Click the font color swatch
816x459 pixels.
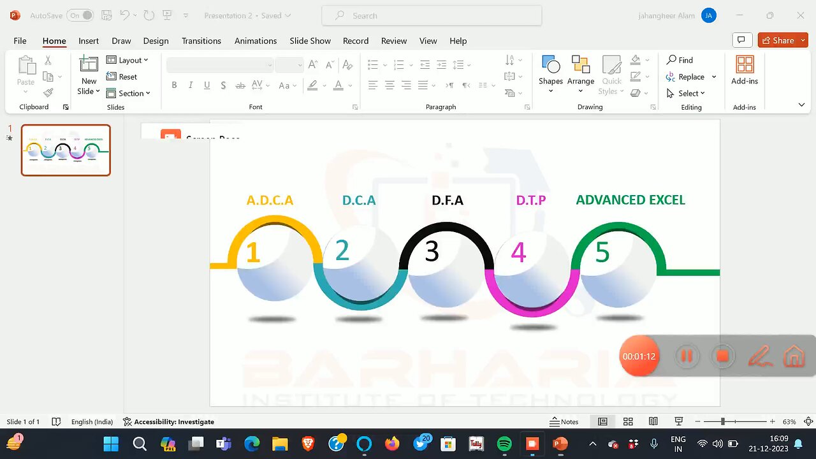(339, 85)
